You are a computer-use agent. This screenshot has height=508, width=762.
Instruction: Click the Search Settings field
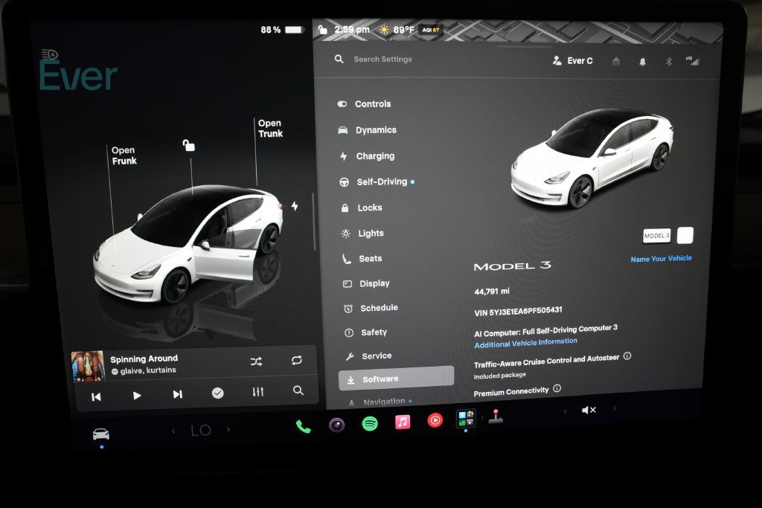(x=382, y=60)
